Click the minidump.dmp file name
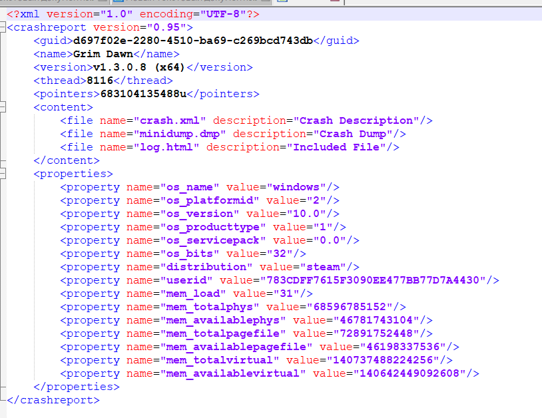Viewport: 542px width, 418px height. [179, 134]
